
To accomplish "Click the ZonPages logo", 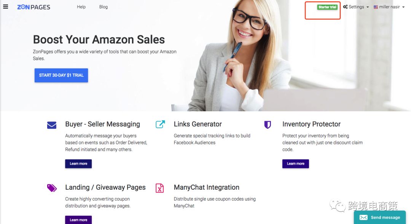I will tap(33, 7).
